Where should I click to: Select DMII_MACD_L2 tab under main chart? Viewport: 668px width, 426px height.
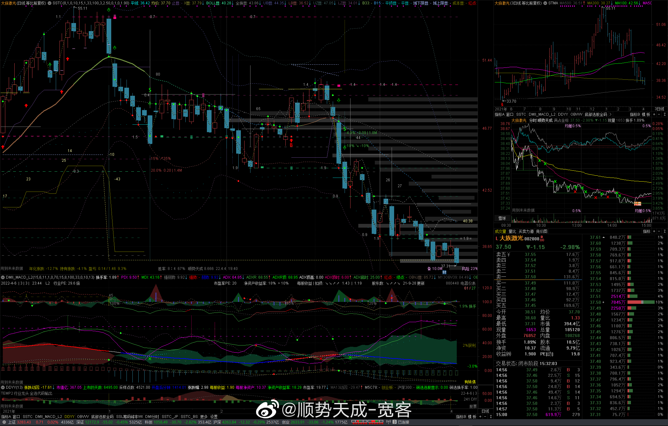click(x=48, y=417)
